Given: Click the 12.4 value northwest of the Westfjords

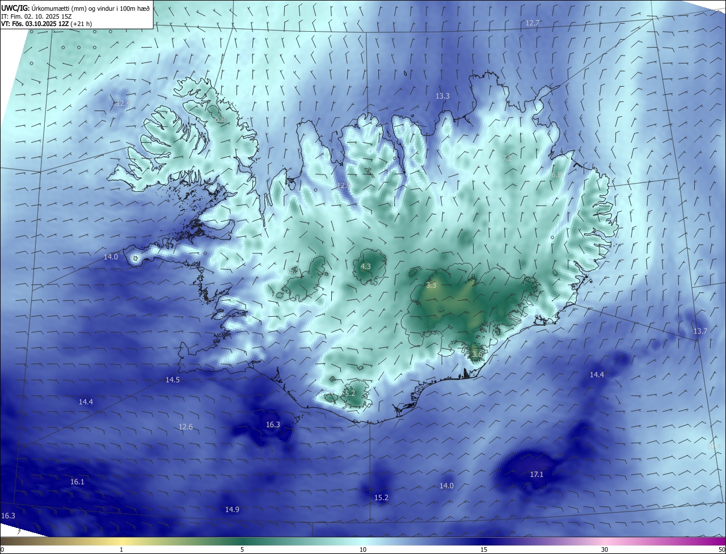Looking at the screenshot, I should (x=123, y=104).
